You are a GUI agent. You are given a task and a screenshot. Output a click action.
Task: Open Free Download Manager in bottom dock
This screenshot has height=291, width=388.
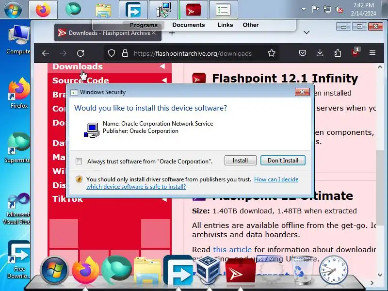[x=178, y=270]
